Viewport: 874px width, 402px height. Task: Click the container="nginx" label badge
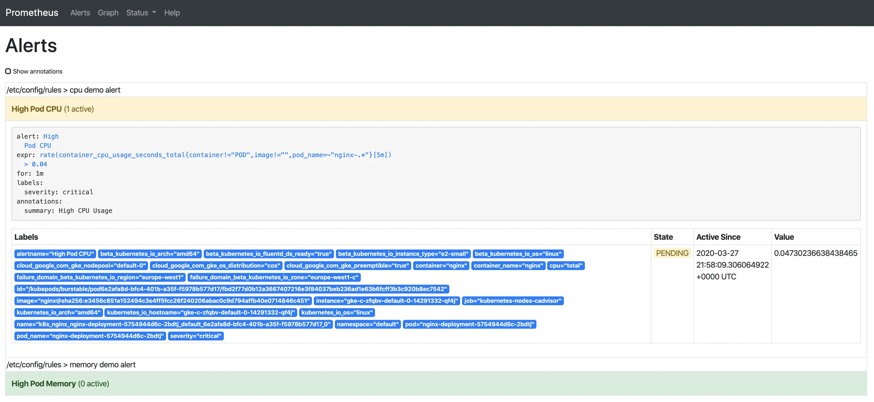(x=441, y=265)
